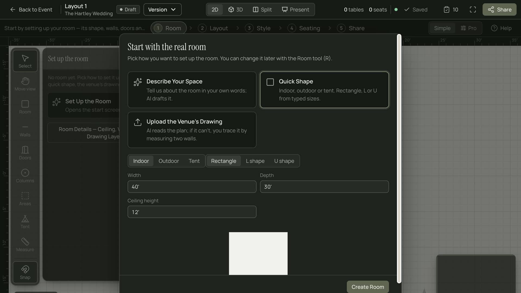Go to step 2 Layout
Image resolution: width=521 pixels, height=293 pixels.
213,28
